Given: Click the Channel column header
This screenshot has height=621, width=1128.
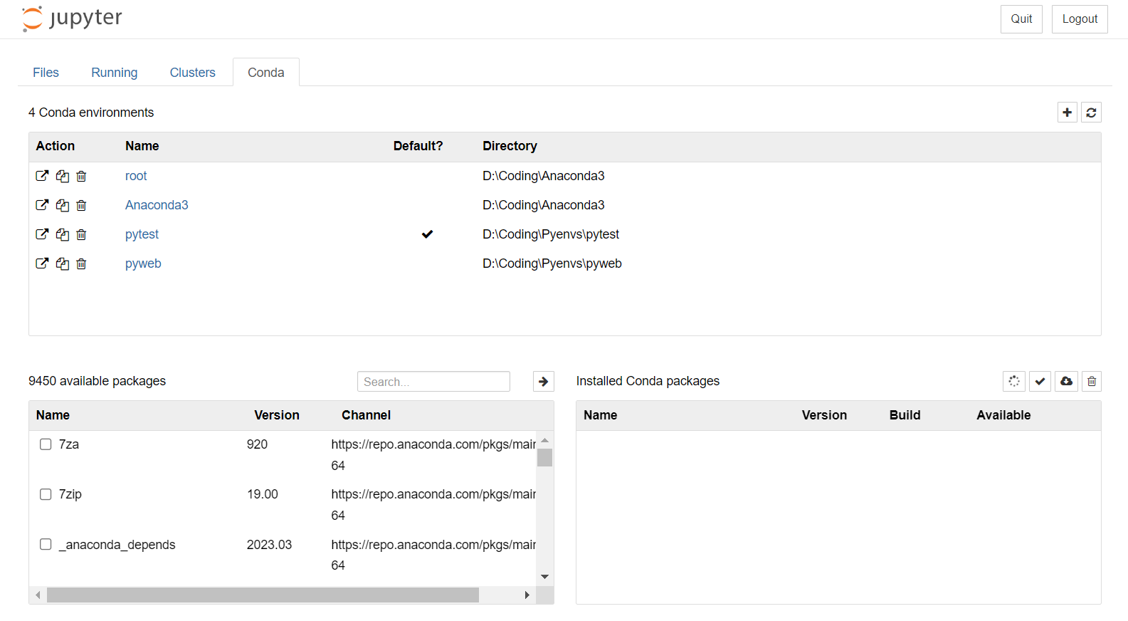Looking at the screenshot, I should tap(366, 415).
